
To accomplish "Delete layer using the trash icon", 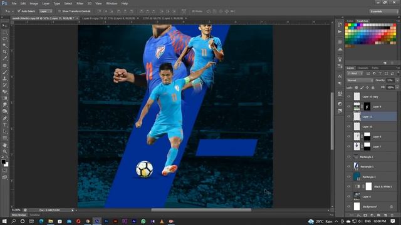I will click(x=392, y=215).
